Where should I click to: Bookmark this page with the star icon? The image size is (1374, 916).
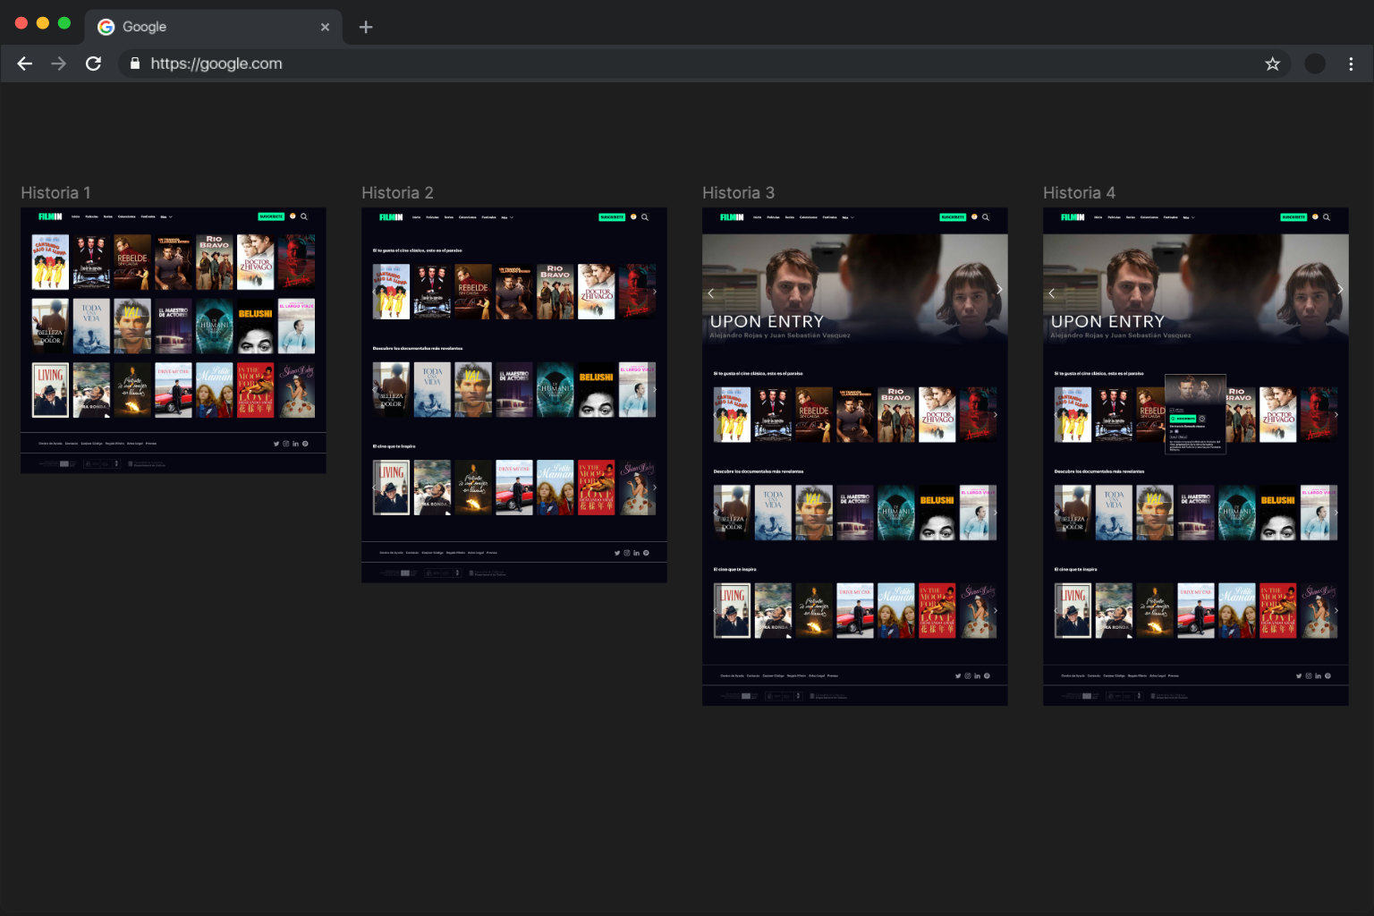coord(1272,64)
